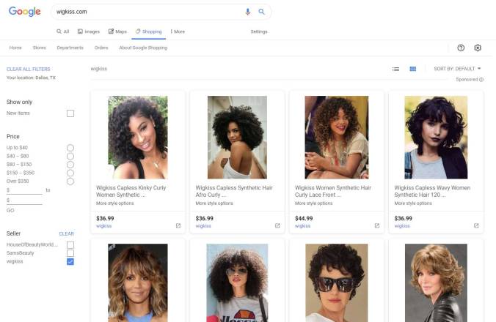This screenshot has width=496, height=322.
Task: Open Curly Lace Front wig product image
Action: coord(337,137)
